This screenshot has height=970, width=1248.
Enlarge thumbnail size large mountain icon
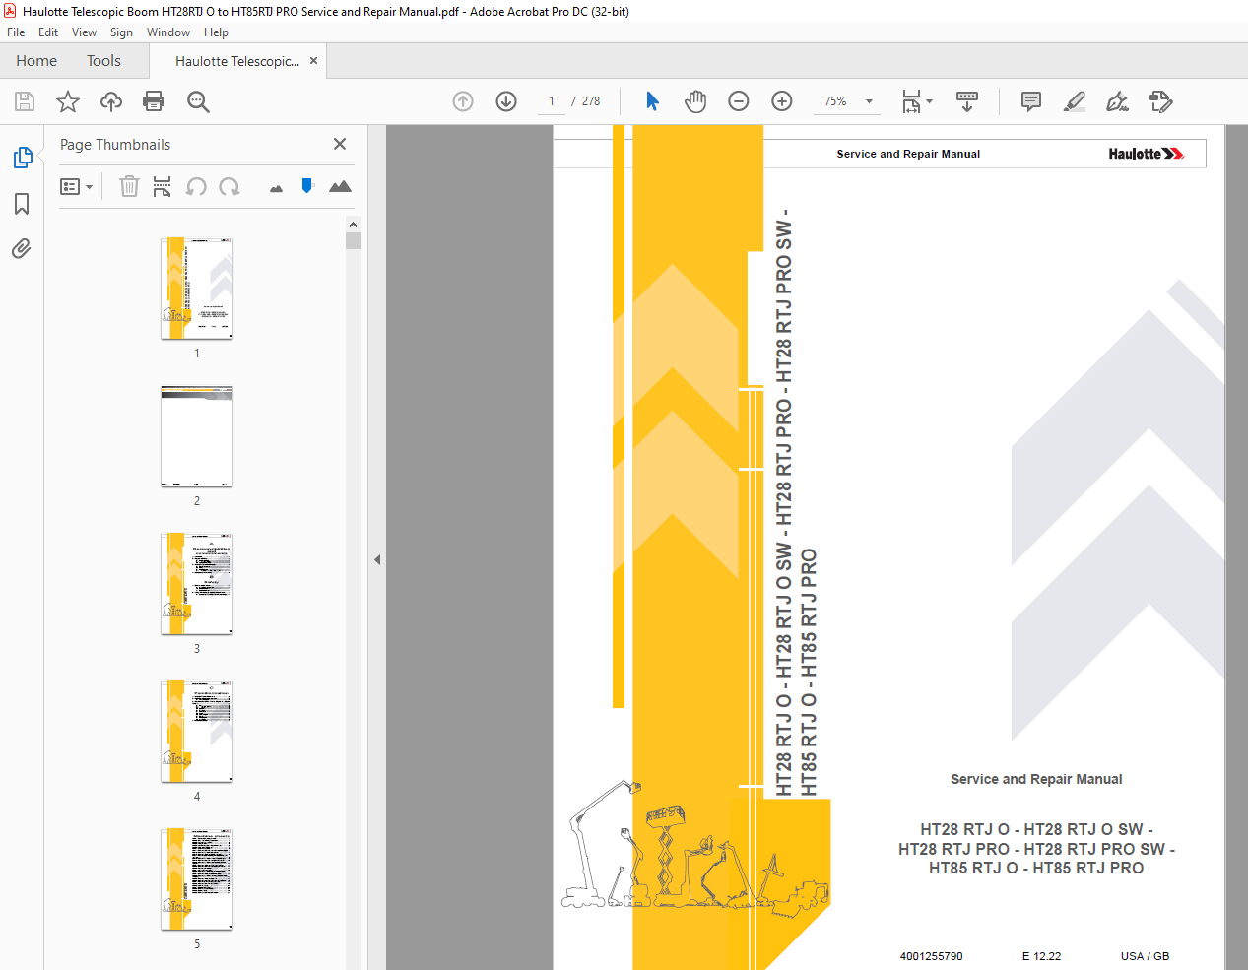pos(340,186)
